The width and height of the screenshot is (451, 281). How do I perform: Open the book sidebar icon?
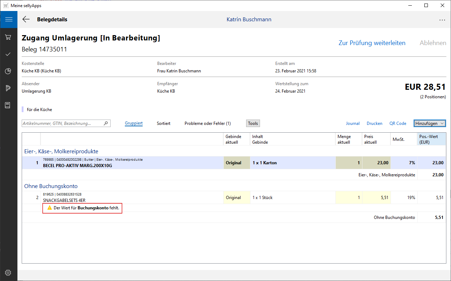pos(9,105)
